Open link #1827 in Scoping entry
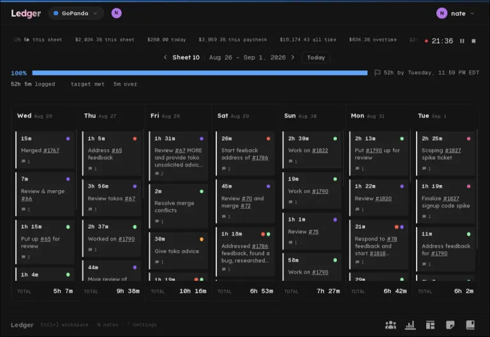The width and height of the screenshot is (490, 337). click(453, 151)
